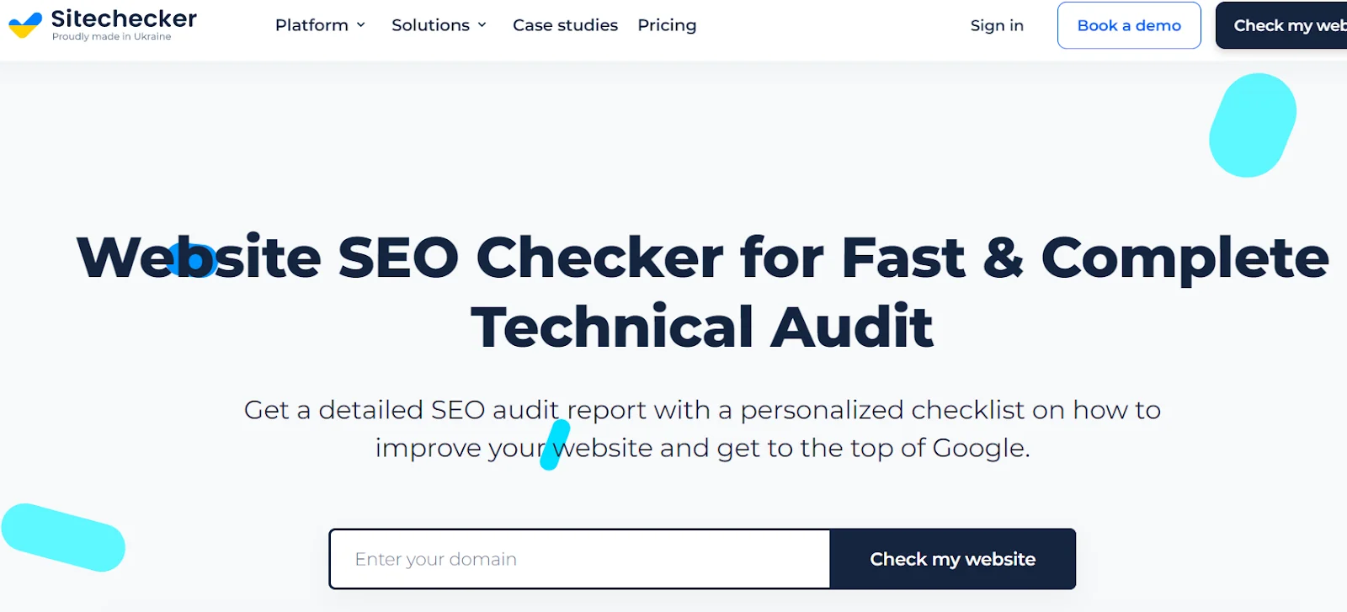Open the Platform menu item
This screenshot has width=1347, height=612.
[311, 25]
